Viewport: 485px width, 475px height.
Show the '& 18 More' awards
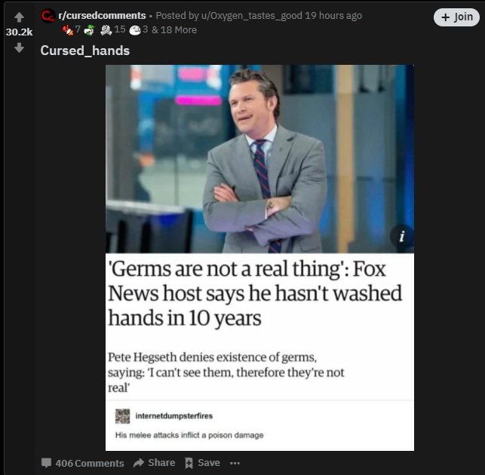(174, 30)
